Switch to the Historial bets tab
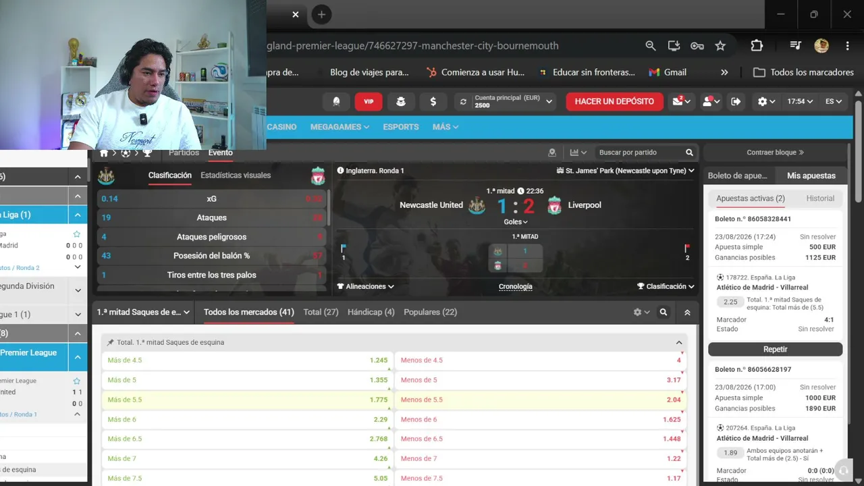This screenshot has width=864, height=486. click(x=820, y=198)
